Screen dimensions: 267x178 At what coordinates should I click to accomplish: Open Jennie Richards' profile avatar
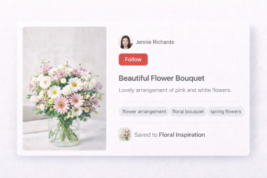coord(125,42)
